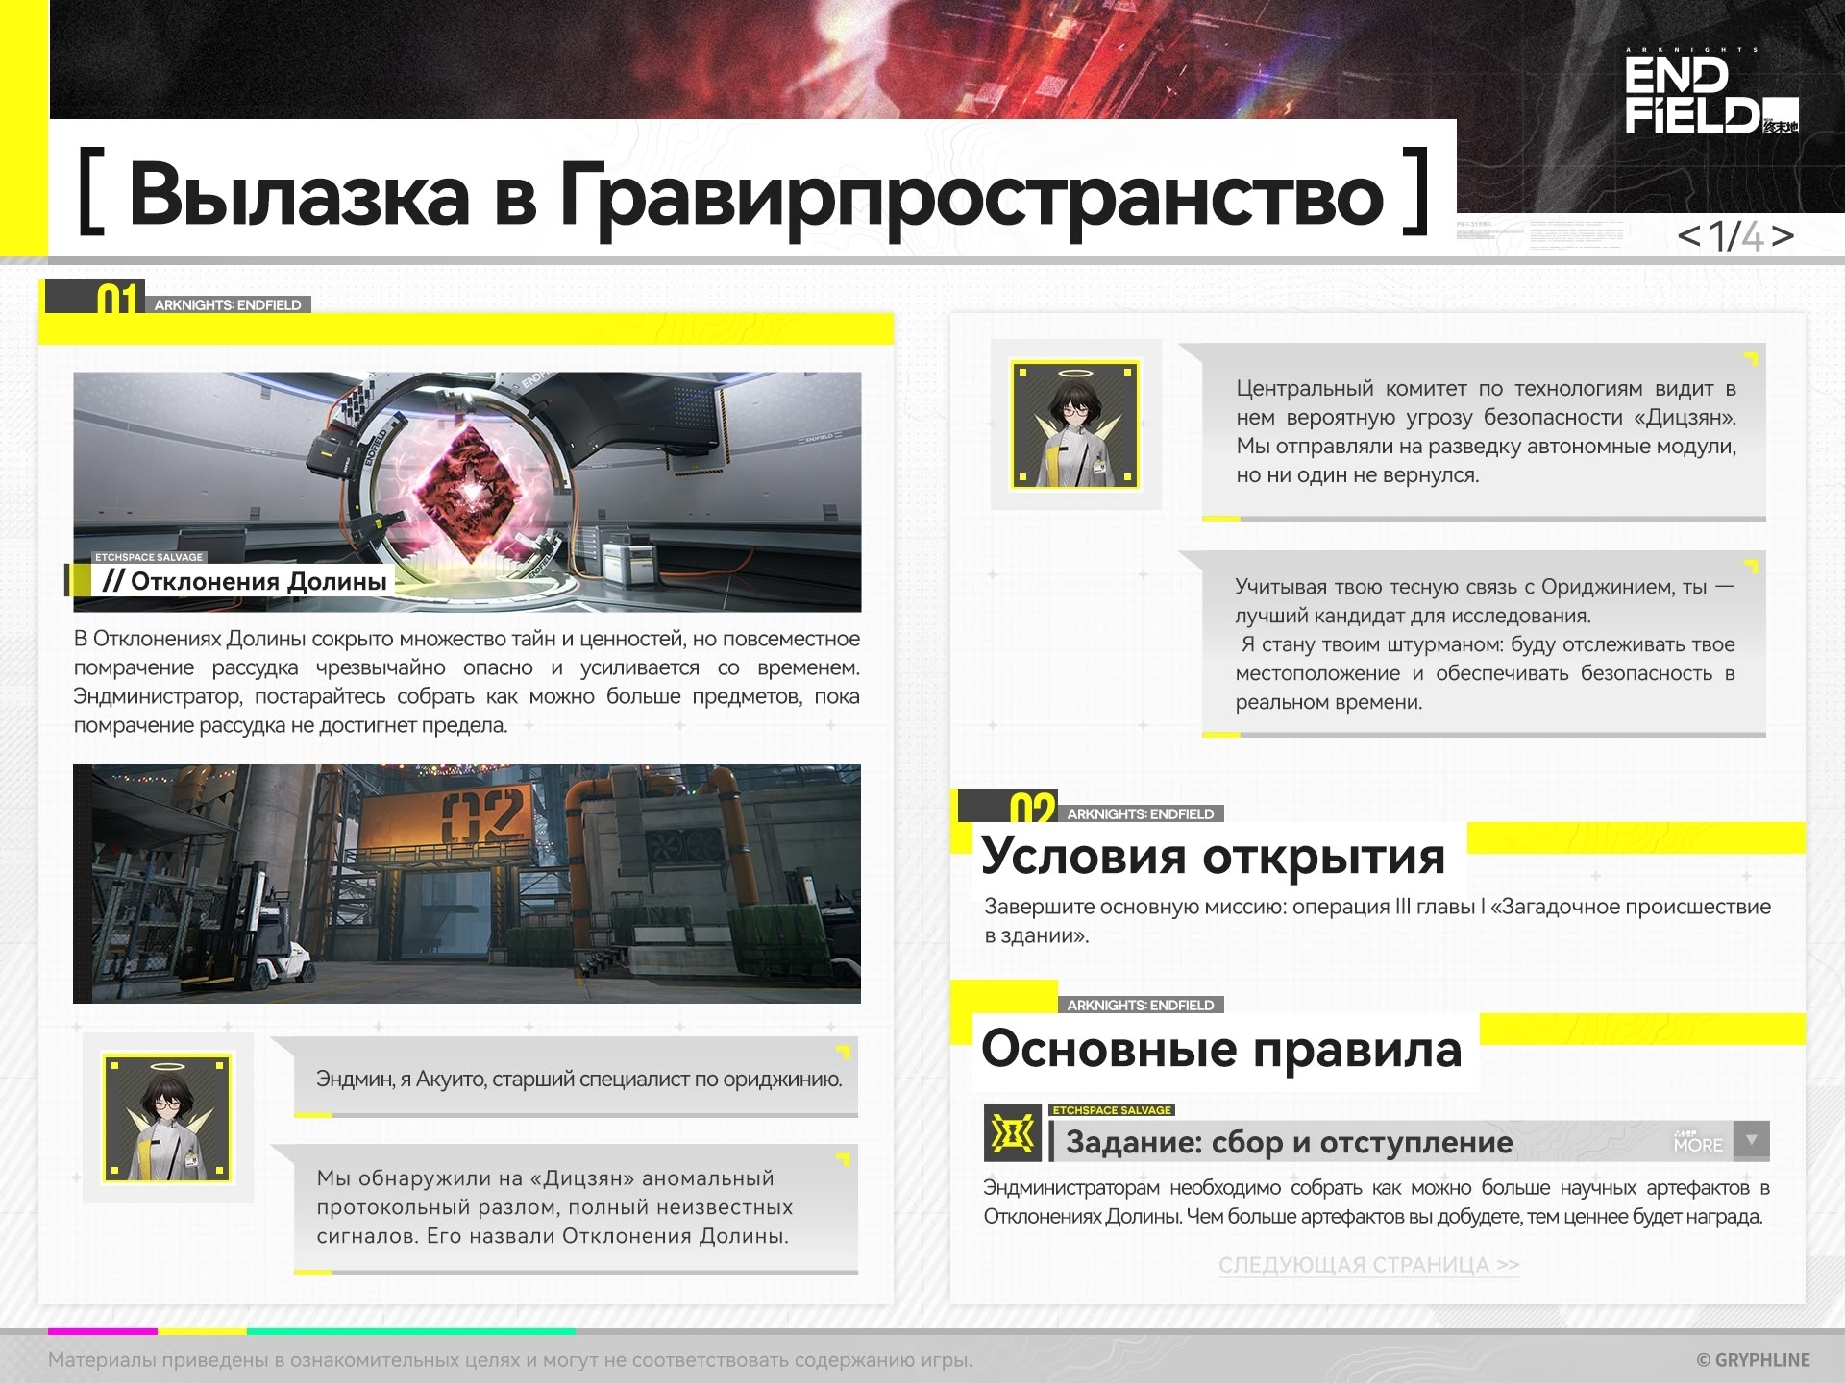1845x1383 pixels.
Task: Click the GRYPHLINE copyright text
Action: [1753, 1360]
